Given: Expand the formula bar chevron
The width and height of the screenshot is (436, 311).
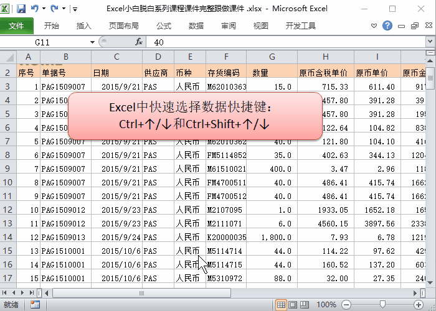Looking at the screenshot, I should pyautogui.click(x=430, y=42).
